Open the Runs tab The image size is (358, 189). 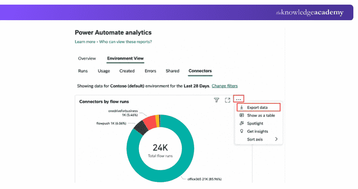[x=83, y=71]
